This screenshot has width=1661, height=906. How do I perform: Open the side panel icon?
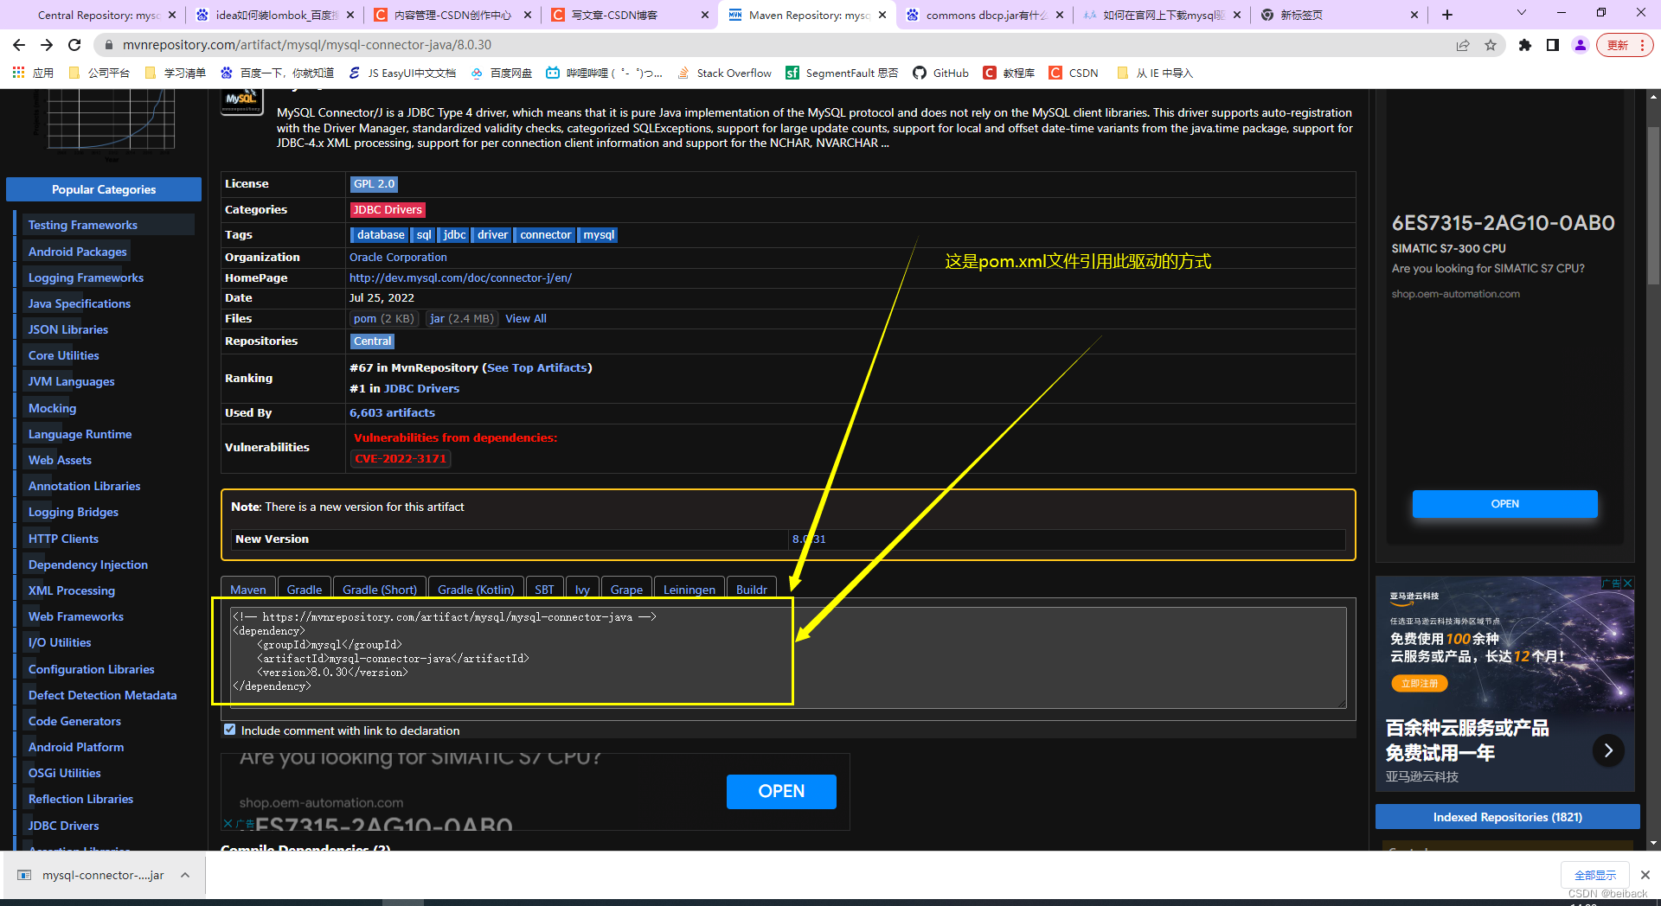click(1553, 45)
